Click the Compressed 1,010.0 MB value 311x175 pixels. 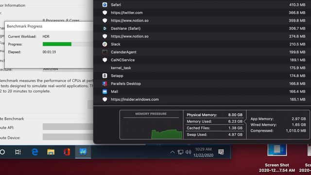pos(296,131)
